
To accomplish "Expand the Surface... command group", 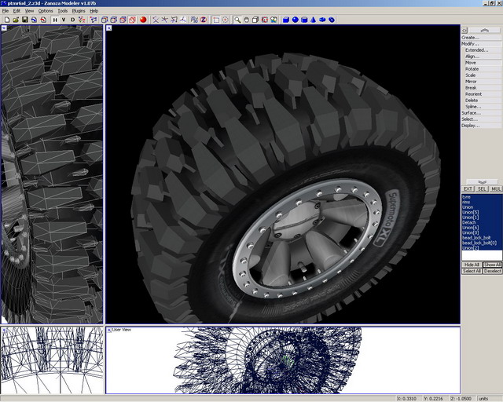I will tap(470, 112).
